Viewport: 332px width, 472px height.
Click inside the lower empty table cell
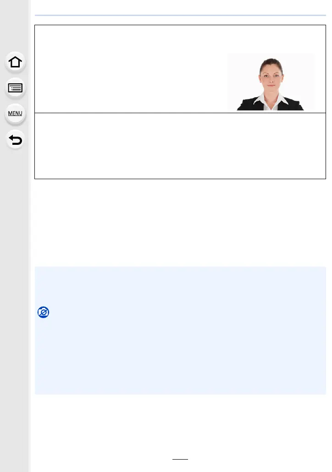[x=180, y=146]
